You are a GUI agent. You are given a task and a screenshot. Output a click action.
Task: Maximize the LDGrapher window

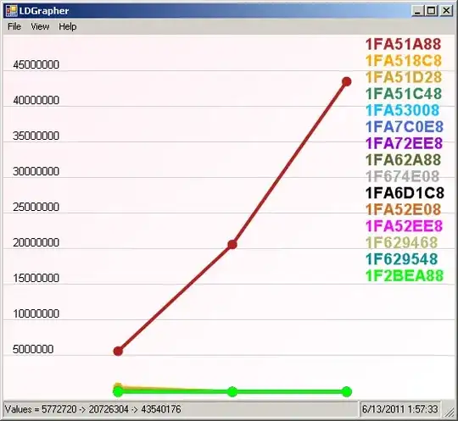[x=432, y=11]
